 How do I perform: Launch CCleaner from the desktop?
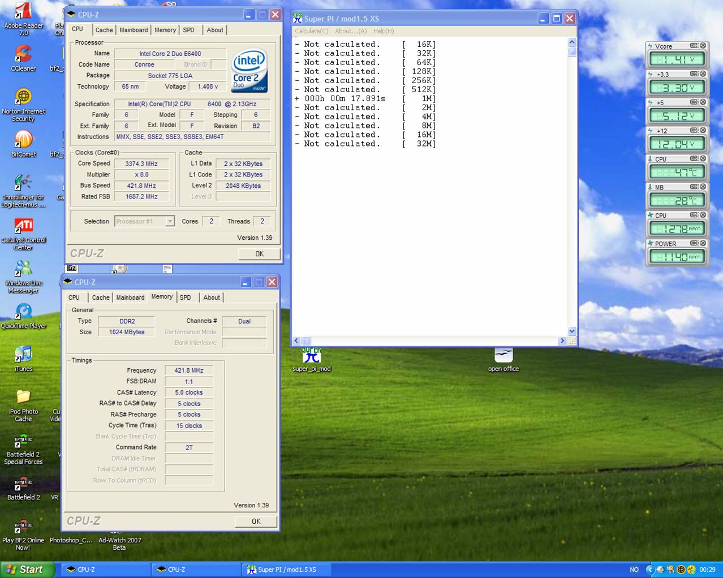[23, 58]
